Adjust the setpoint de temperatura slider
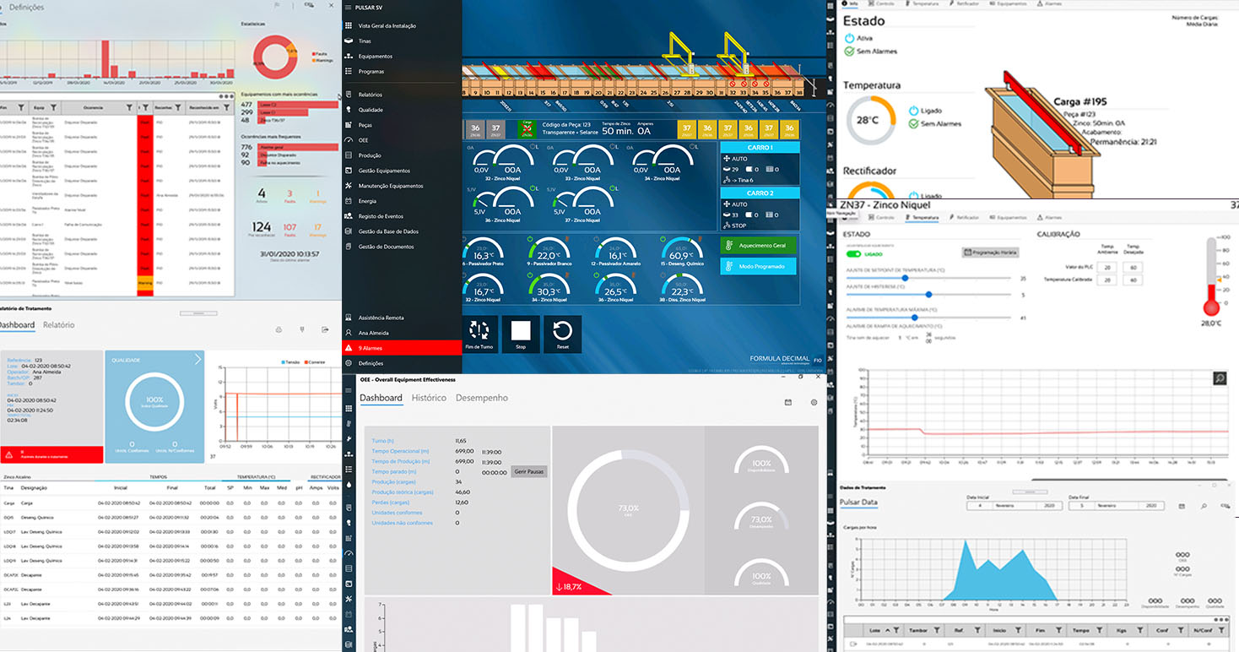 (928, 277)
